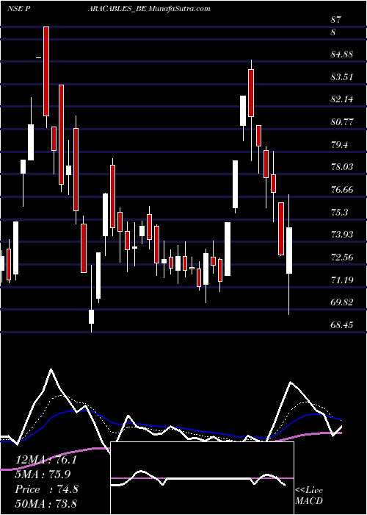Select the 71.19 price axis label

[x=342, y=280]
